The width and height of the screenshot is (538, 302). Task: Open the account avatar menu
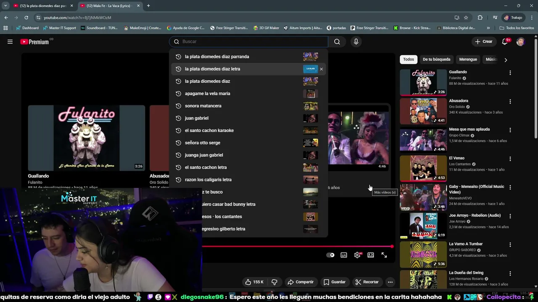pos(520,42)
